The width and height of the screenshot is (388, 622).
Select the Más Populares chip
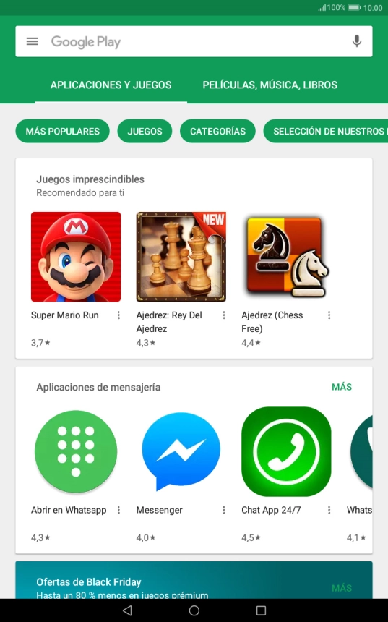coord(63,131)
